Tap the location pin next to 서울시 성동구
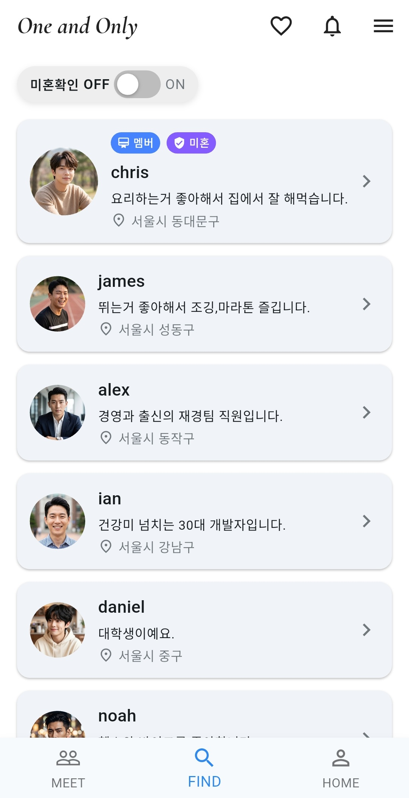 [x=106, y=329]
